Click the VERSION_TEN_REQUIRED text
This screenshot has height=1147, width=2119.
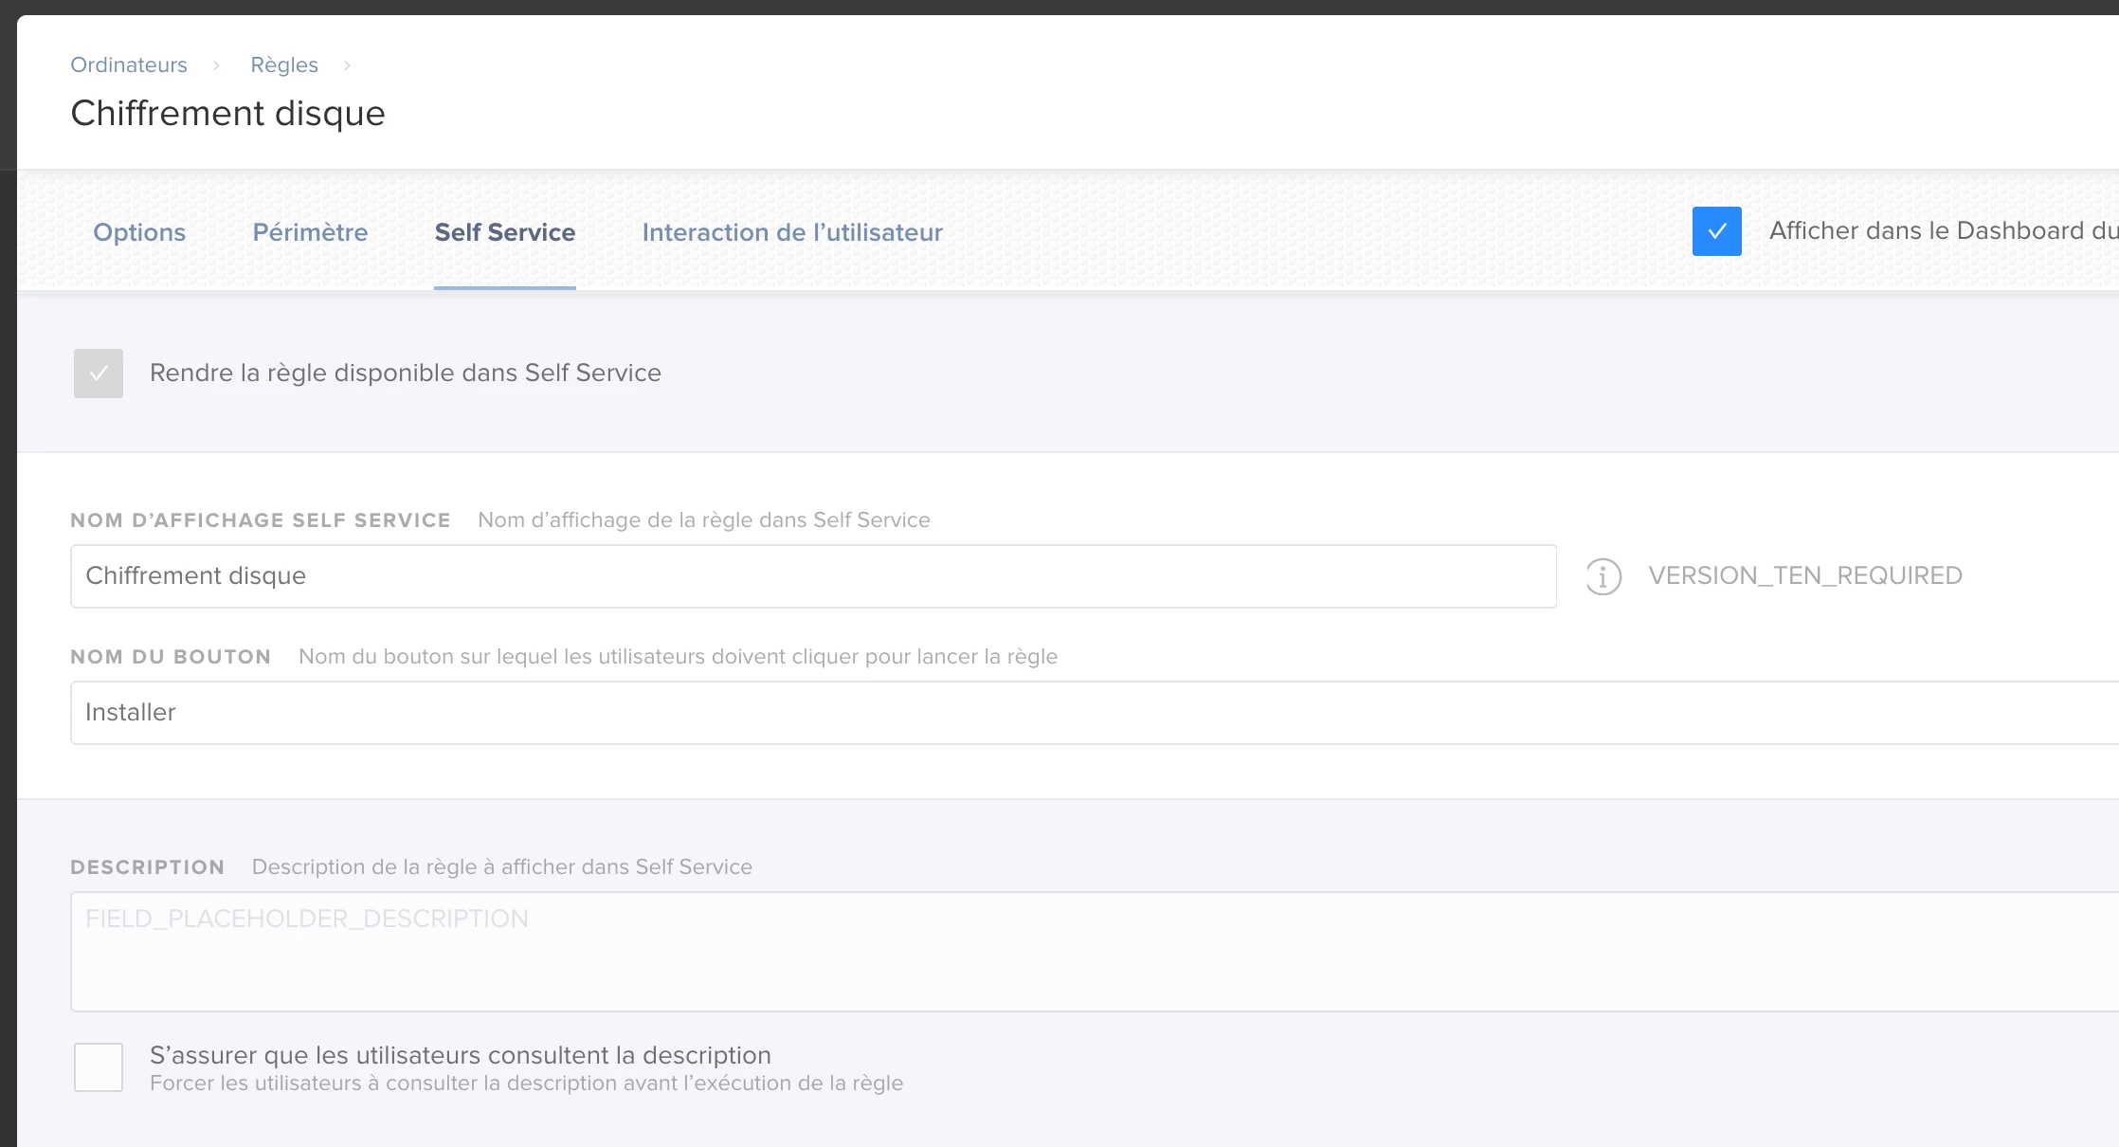(1804, 576)
